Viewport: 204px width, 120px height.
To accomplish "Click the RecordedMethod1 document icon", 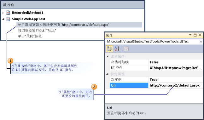I will (8, 13).
